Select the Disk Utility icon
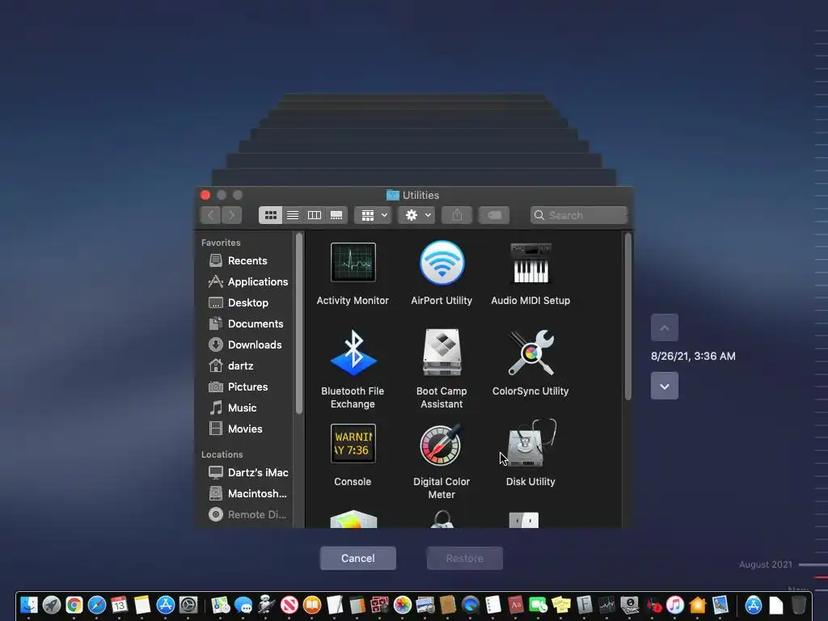Image resolution: width=828 pixels, height=621 pixels. 530,444
